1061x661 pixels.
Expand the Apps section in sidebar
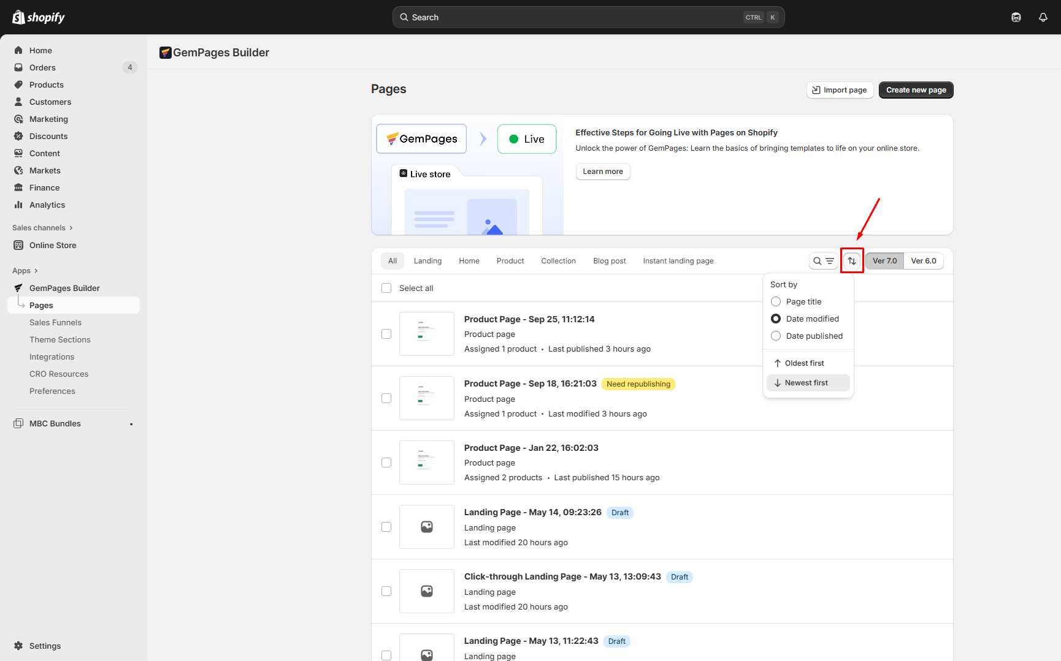click(x=25, y=270)
